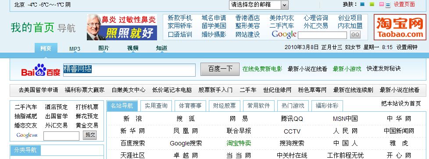The image size is (429, 159).
Task: Open the 腾讯QQ site link
Action: click(x=292, y=119)
